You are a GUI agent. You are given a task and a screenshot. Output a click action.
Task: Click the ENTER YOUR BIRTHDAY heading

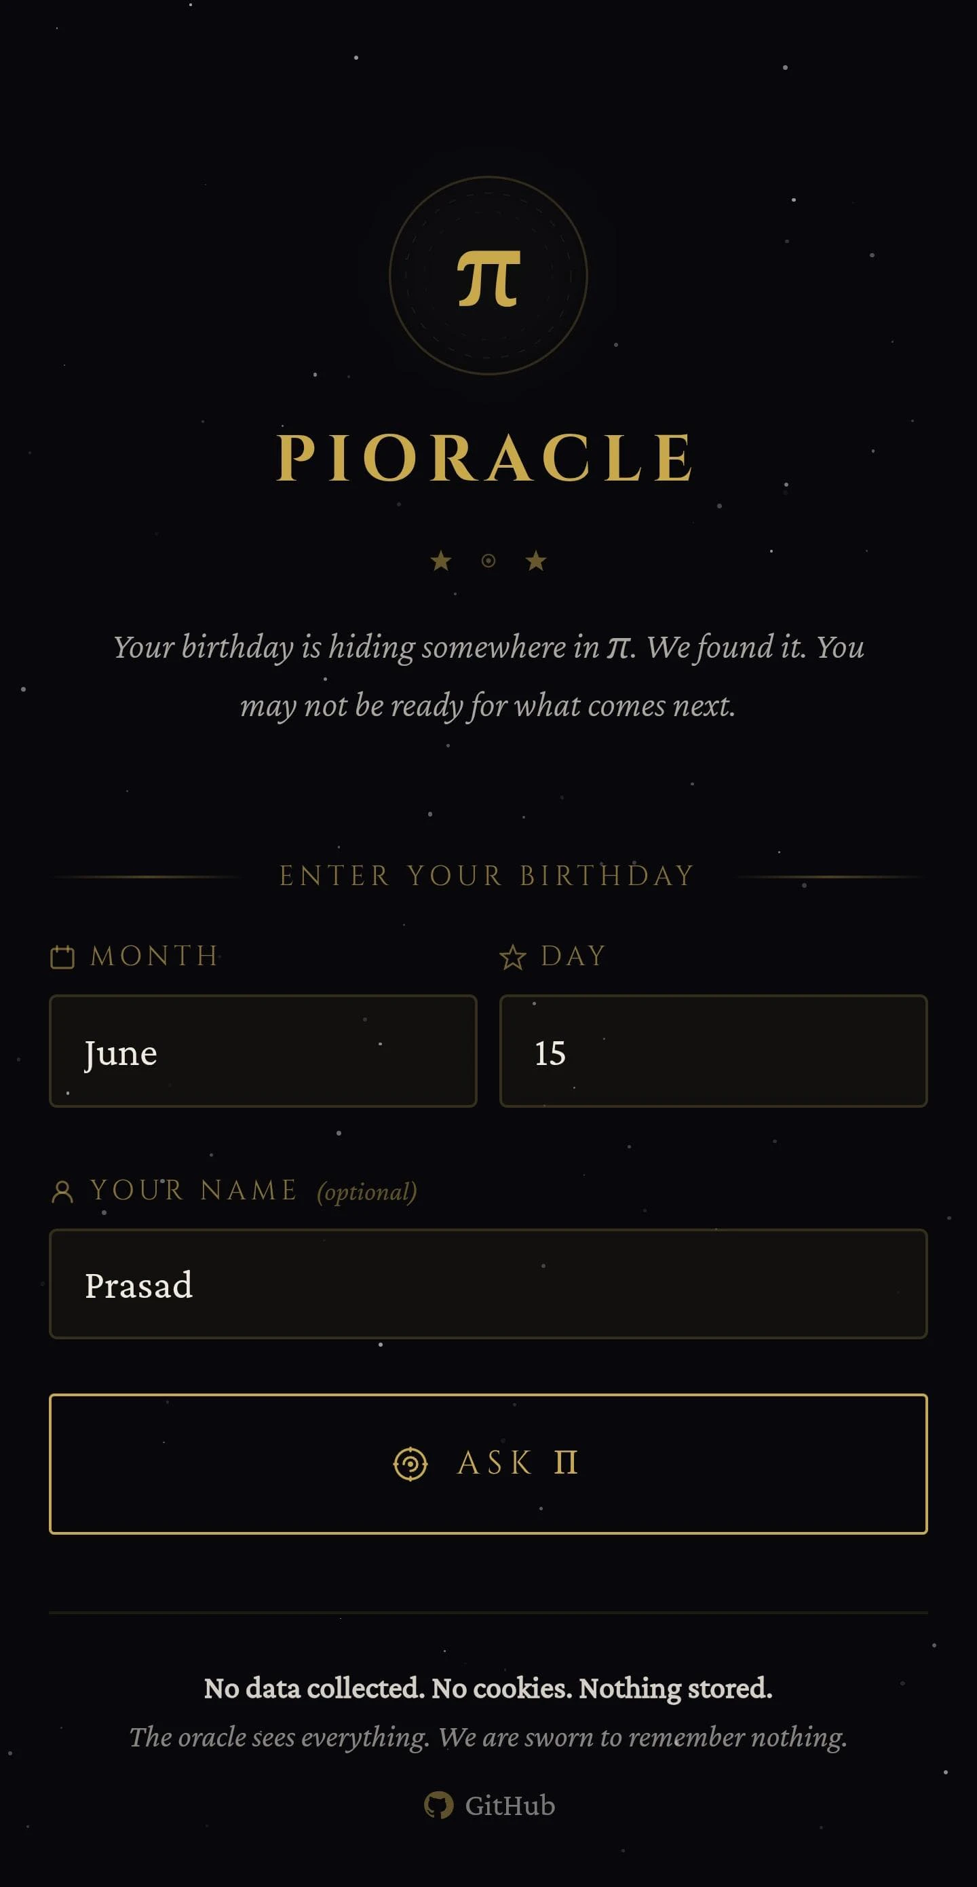pyautogui.click(x=488, y=875)
